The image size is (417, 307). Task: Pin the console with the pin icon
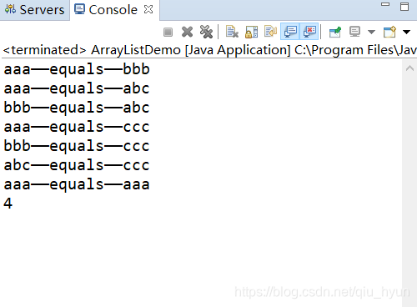pos(335,32)
